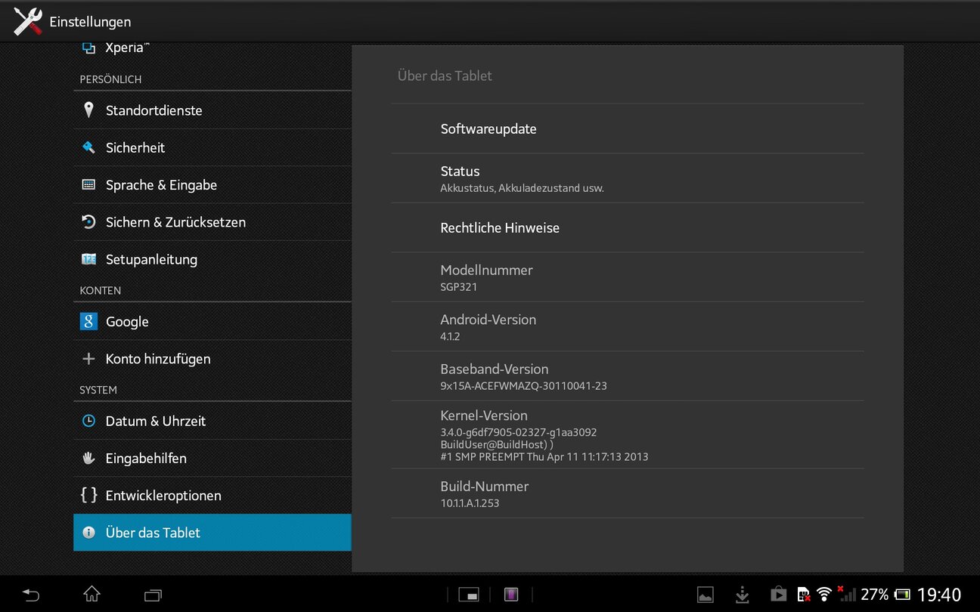Open Entwickleroptionen
Image resolution: width=980 pixels, height=612 pixels.
click(163, 496)
